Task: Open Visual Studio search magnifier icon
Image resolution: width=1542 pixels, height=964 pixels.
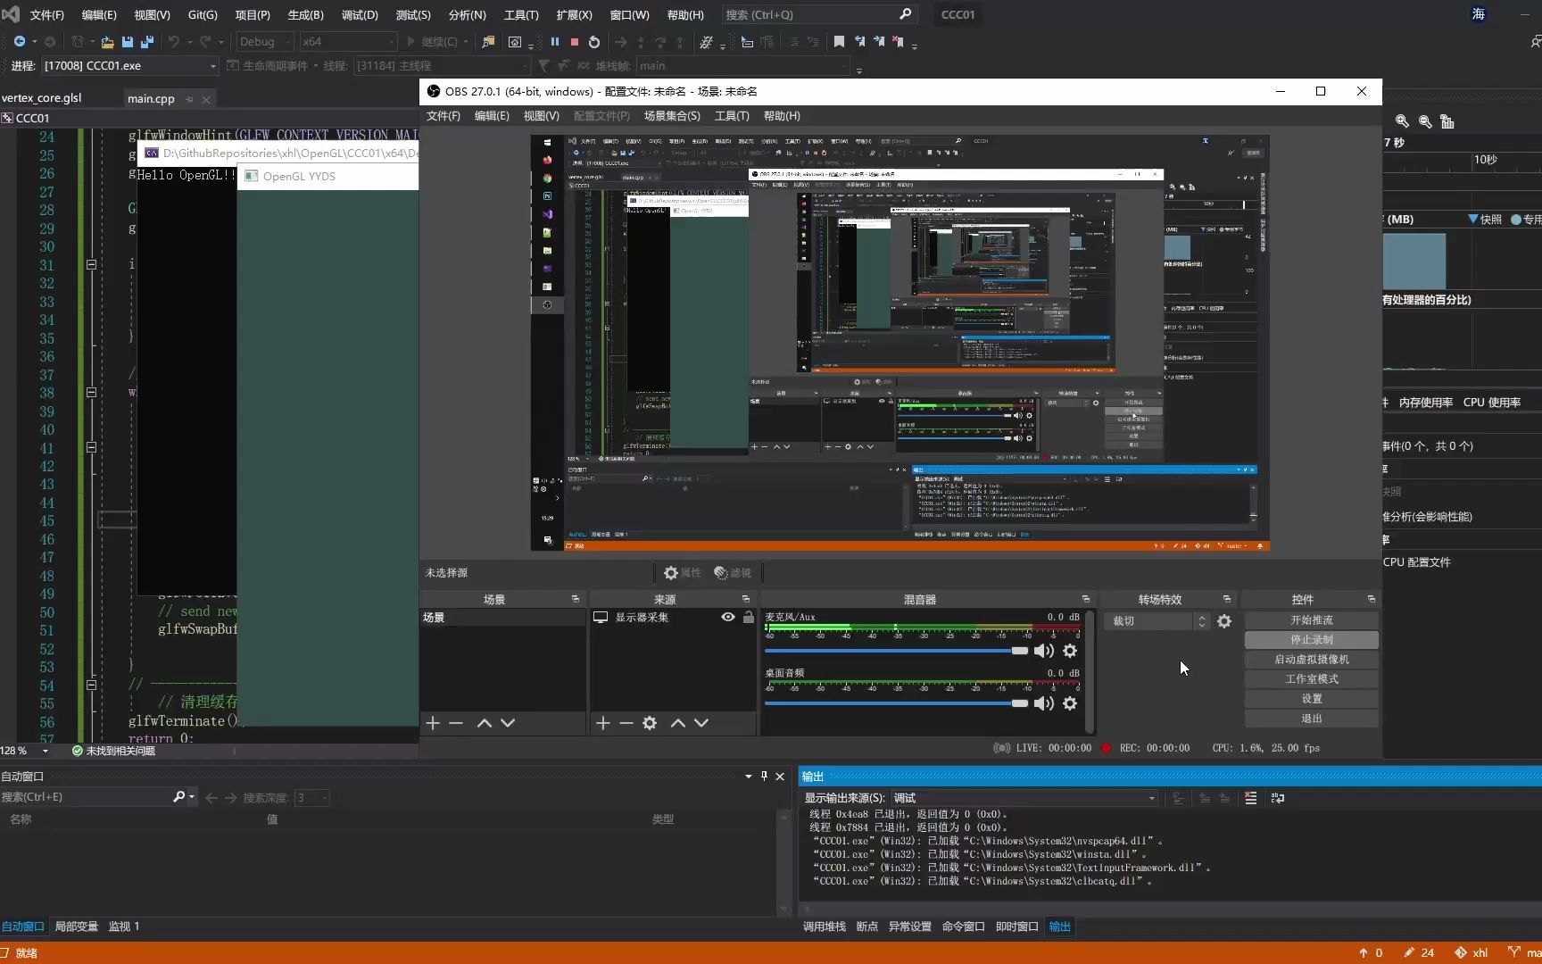Action: [x=905, y=14]
